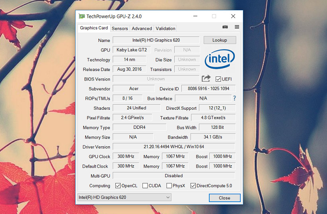Click the BIOS export share arrow icon

point(206,78)
